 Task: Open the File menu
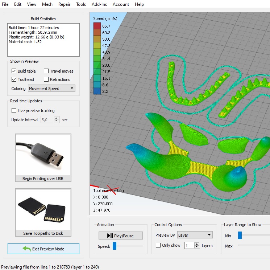pyautogui.click(x=5, y=4)
